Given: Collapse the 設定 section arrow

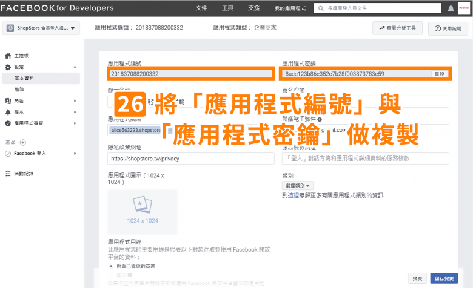Looking at the screenshot, I should 75,67.
